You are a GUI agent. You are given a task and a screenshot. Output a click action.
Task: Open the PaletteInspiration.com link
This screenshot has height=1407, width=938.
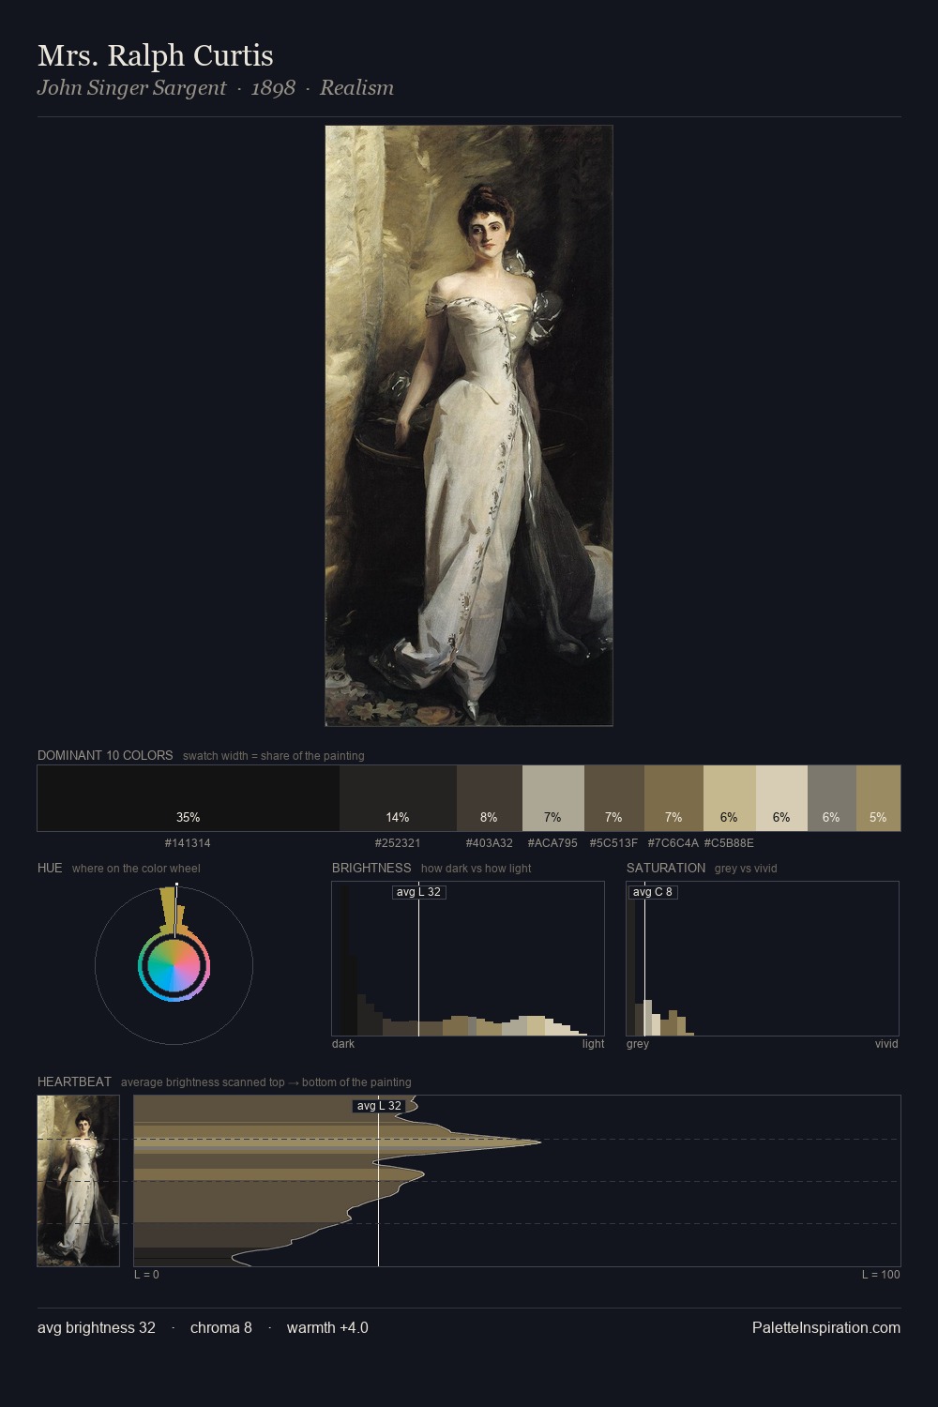[x=826, y=1327]
